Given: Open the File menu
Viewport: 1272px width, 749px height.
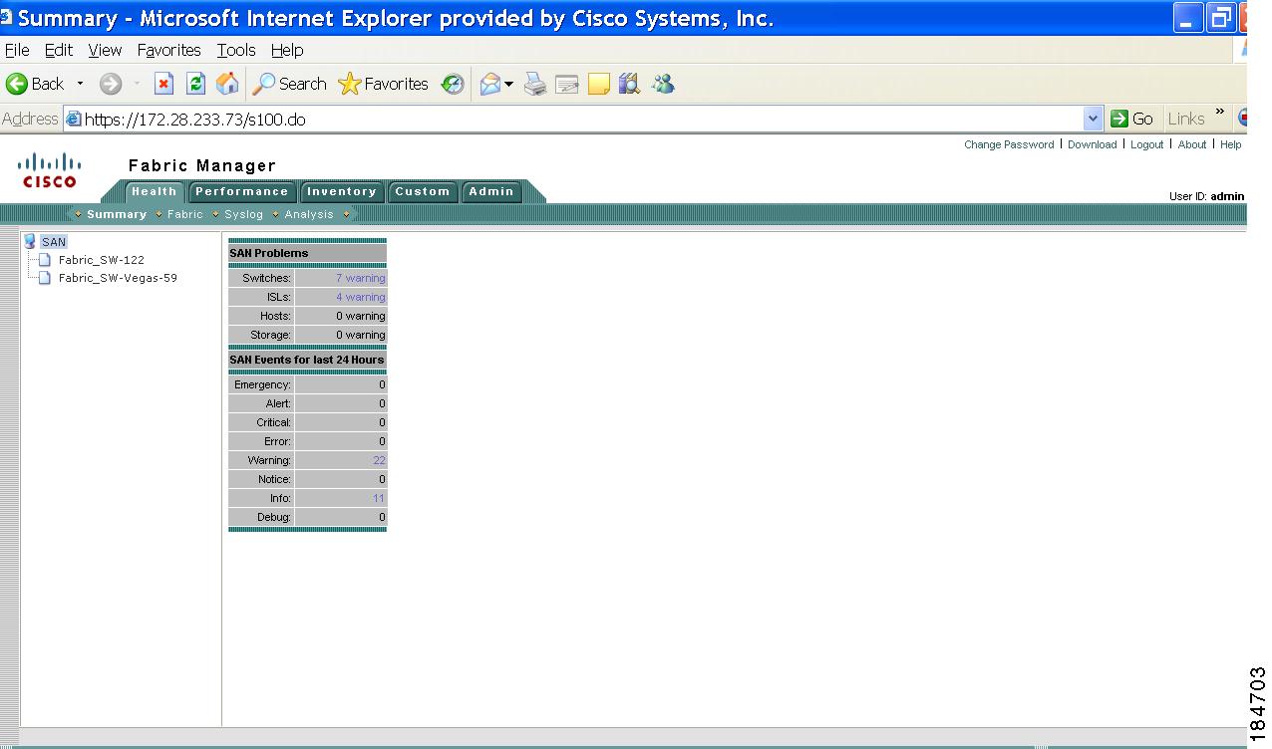Looking at the screenshot, I should pos(17,50).
